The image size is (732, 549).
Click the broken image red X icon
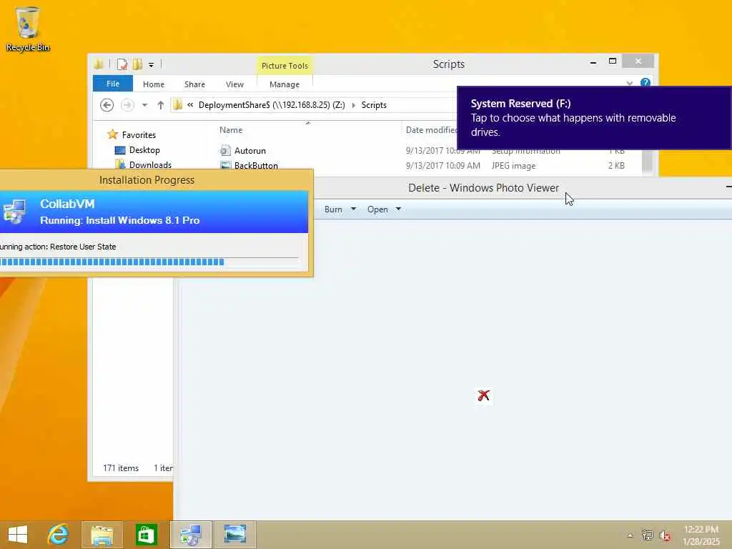pos(484,396)
